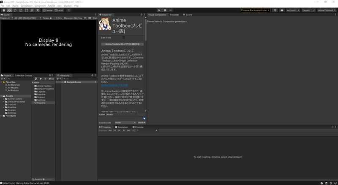This screenshot has height=185, width=338.
Task: Expand the SampleScene hierarchy item
Action: [x=62, y=82]
